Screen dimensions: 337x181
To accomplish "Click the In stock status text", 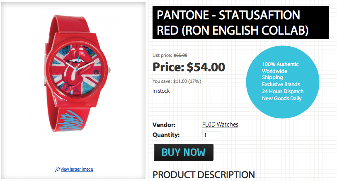I will pos(161,91).
